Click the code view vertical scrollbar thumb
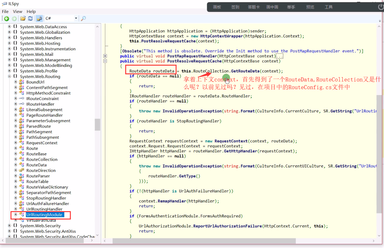 379,154
